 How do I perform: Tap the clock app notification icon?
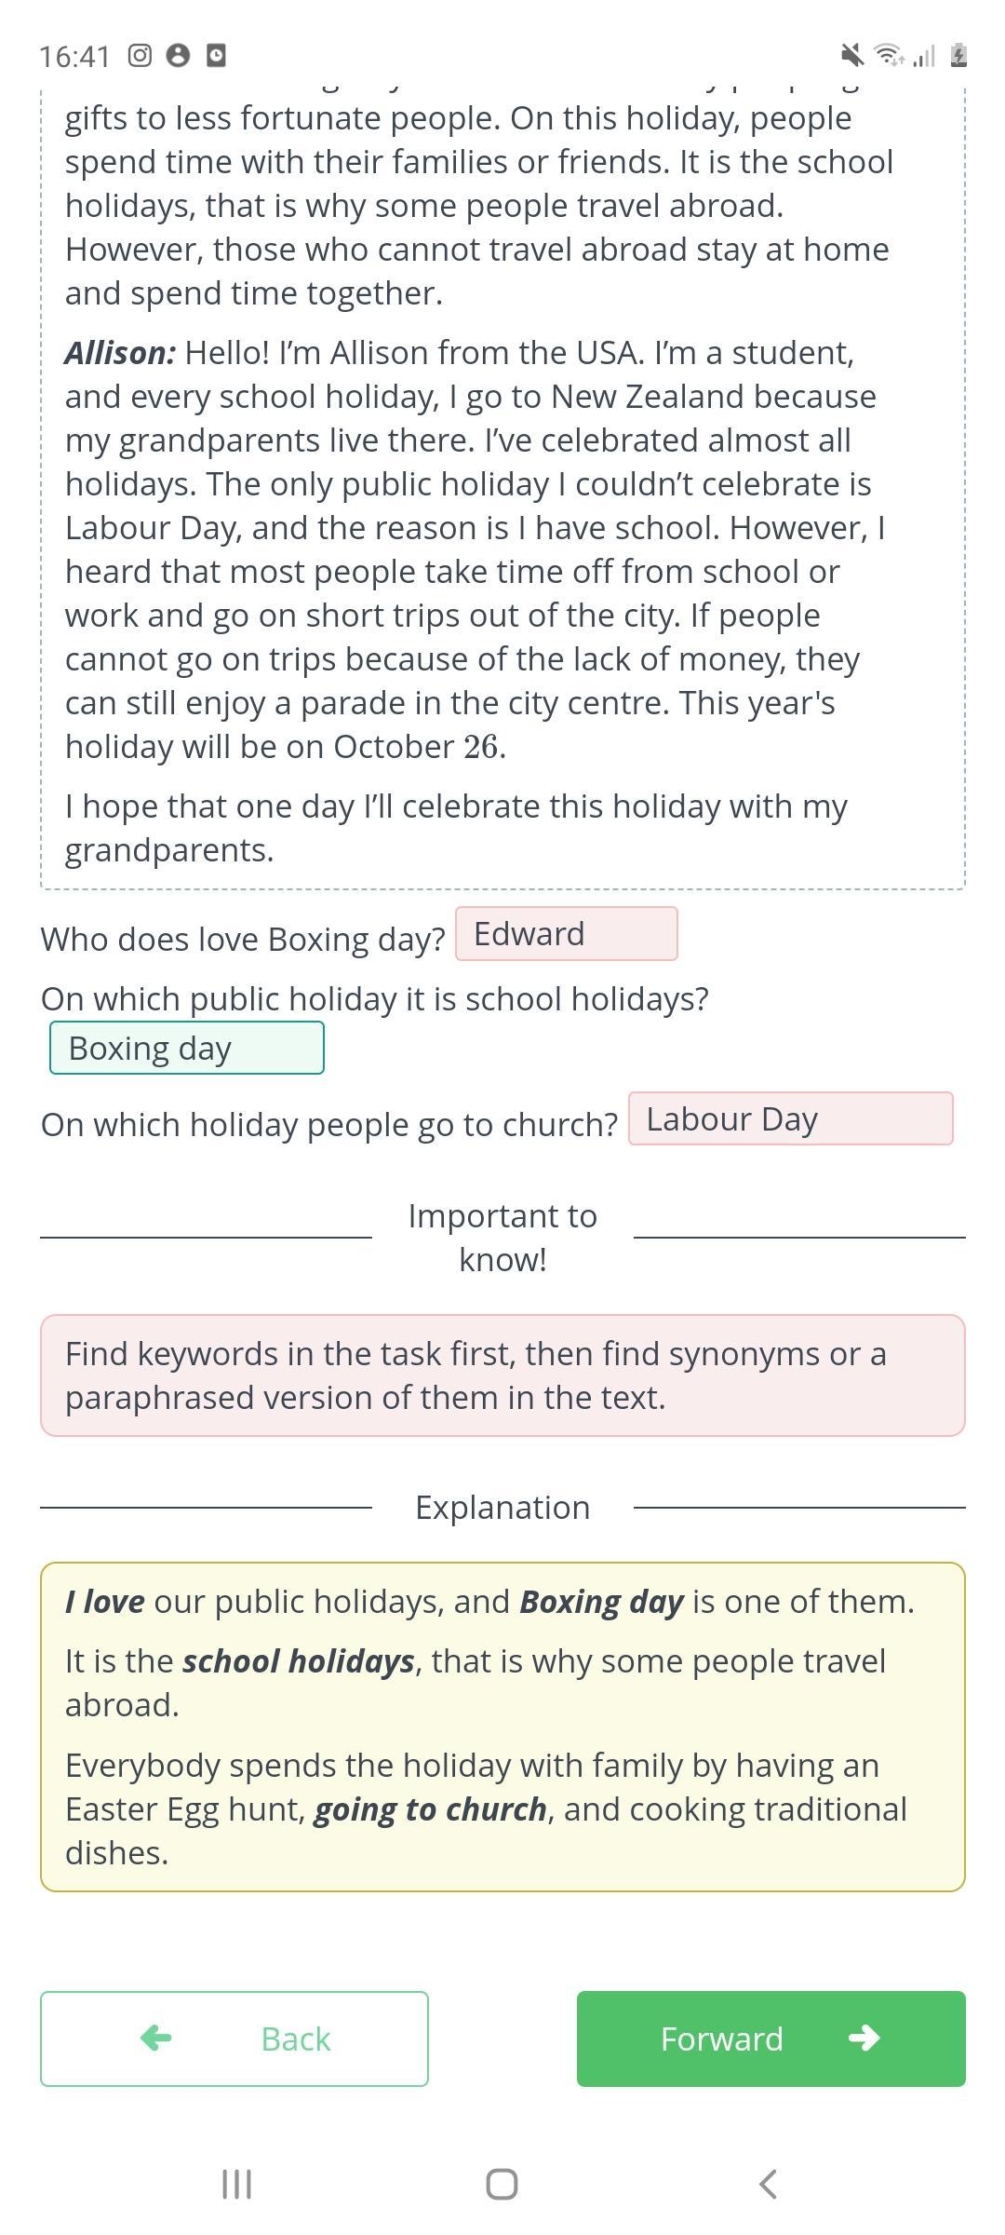(216, 56)
